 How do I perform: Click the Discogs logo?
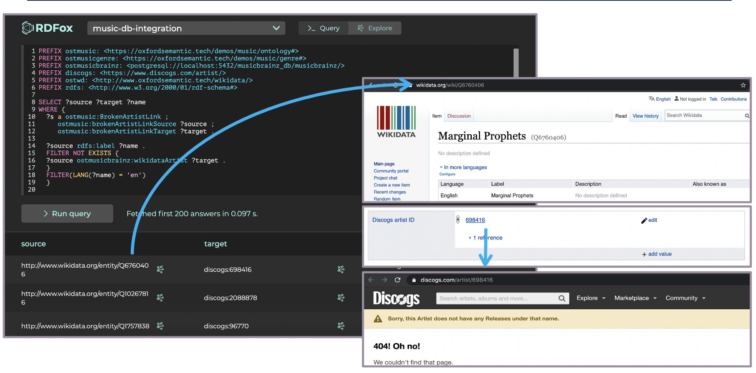click(x=396, y=298)
